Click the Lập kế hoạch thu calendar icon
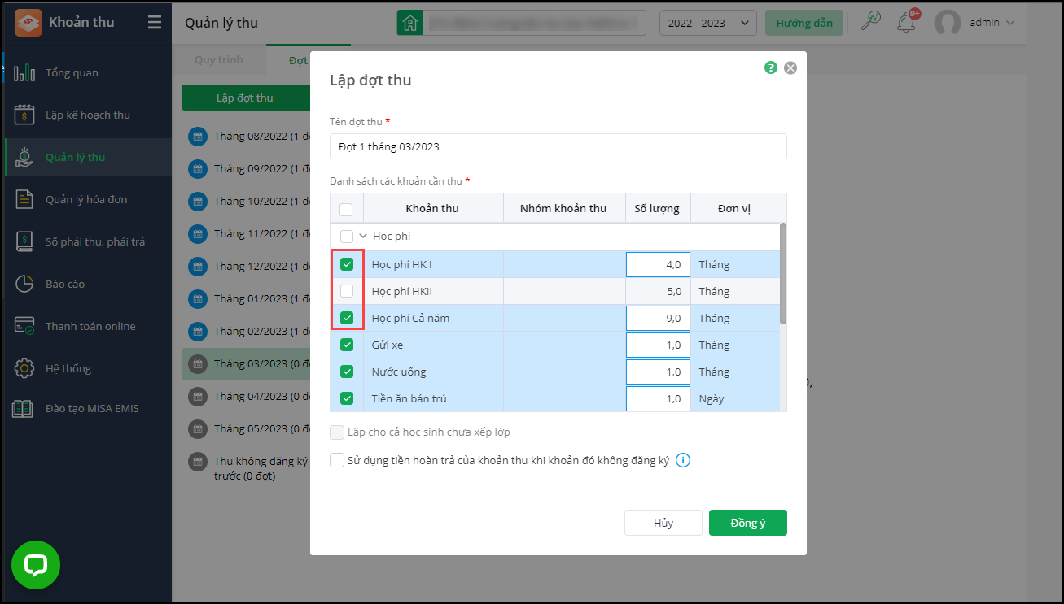Viewport: 1064px width, 604px height. (x=24, y=115)
